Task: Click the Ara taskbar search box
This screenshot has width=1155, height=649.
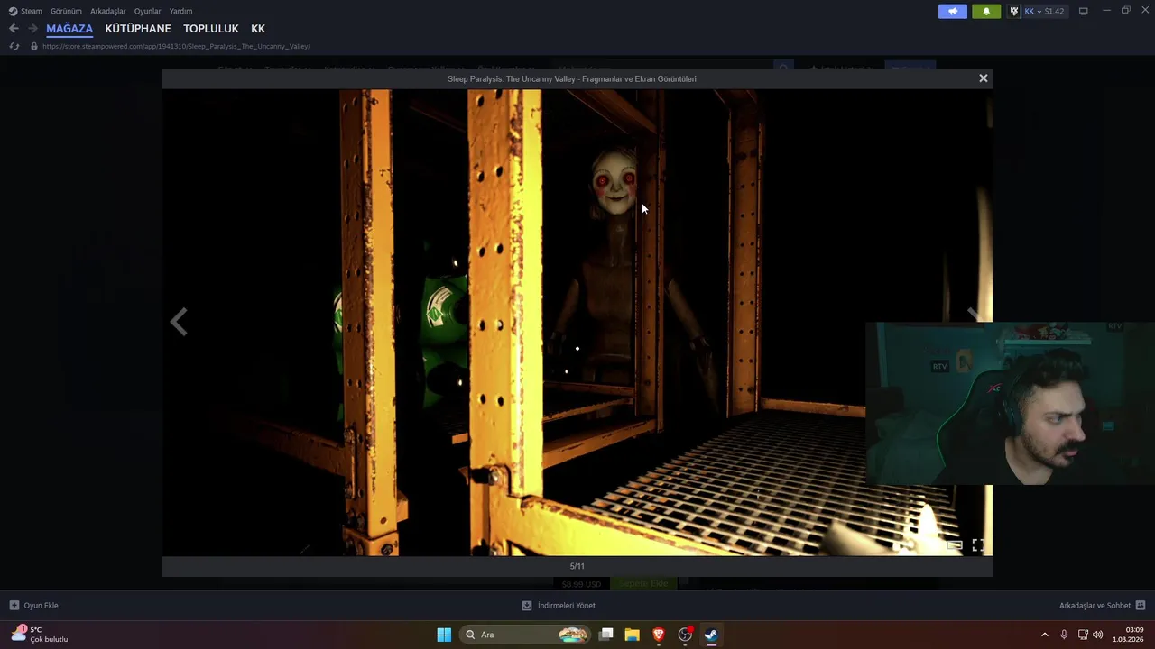Action: coord(526,635)
